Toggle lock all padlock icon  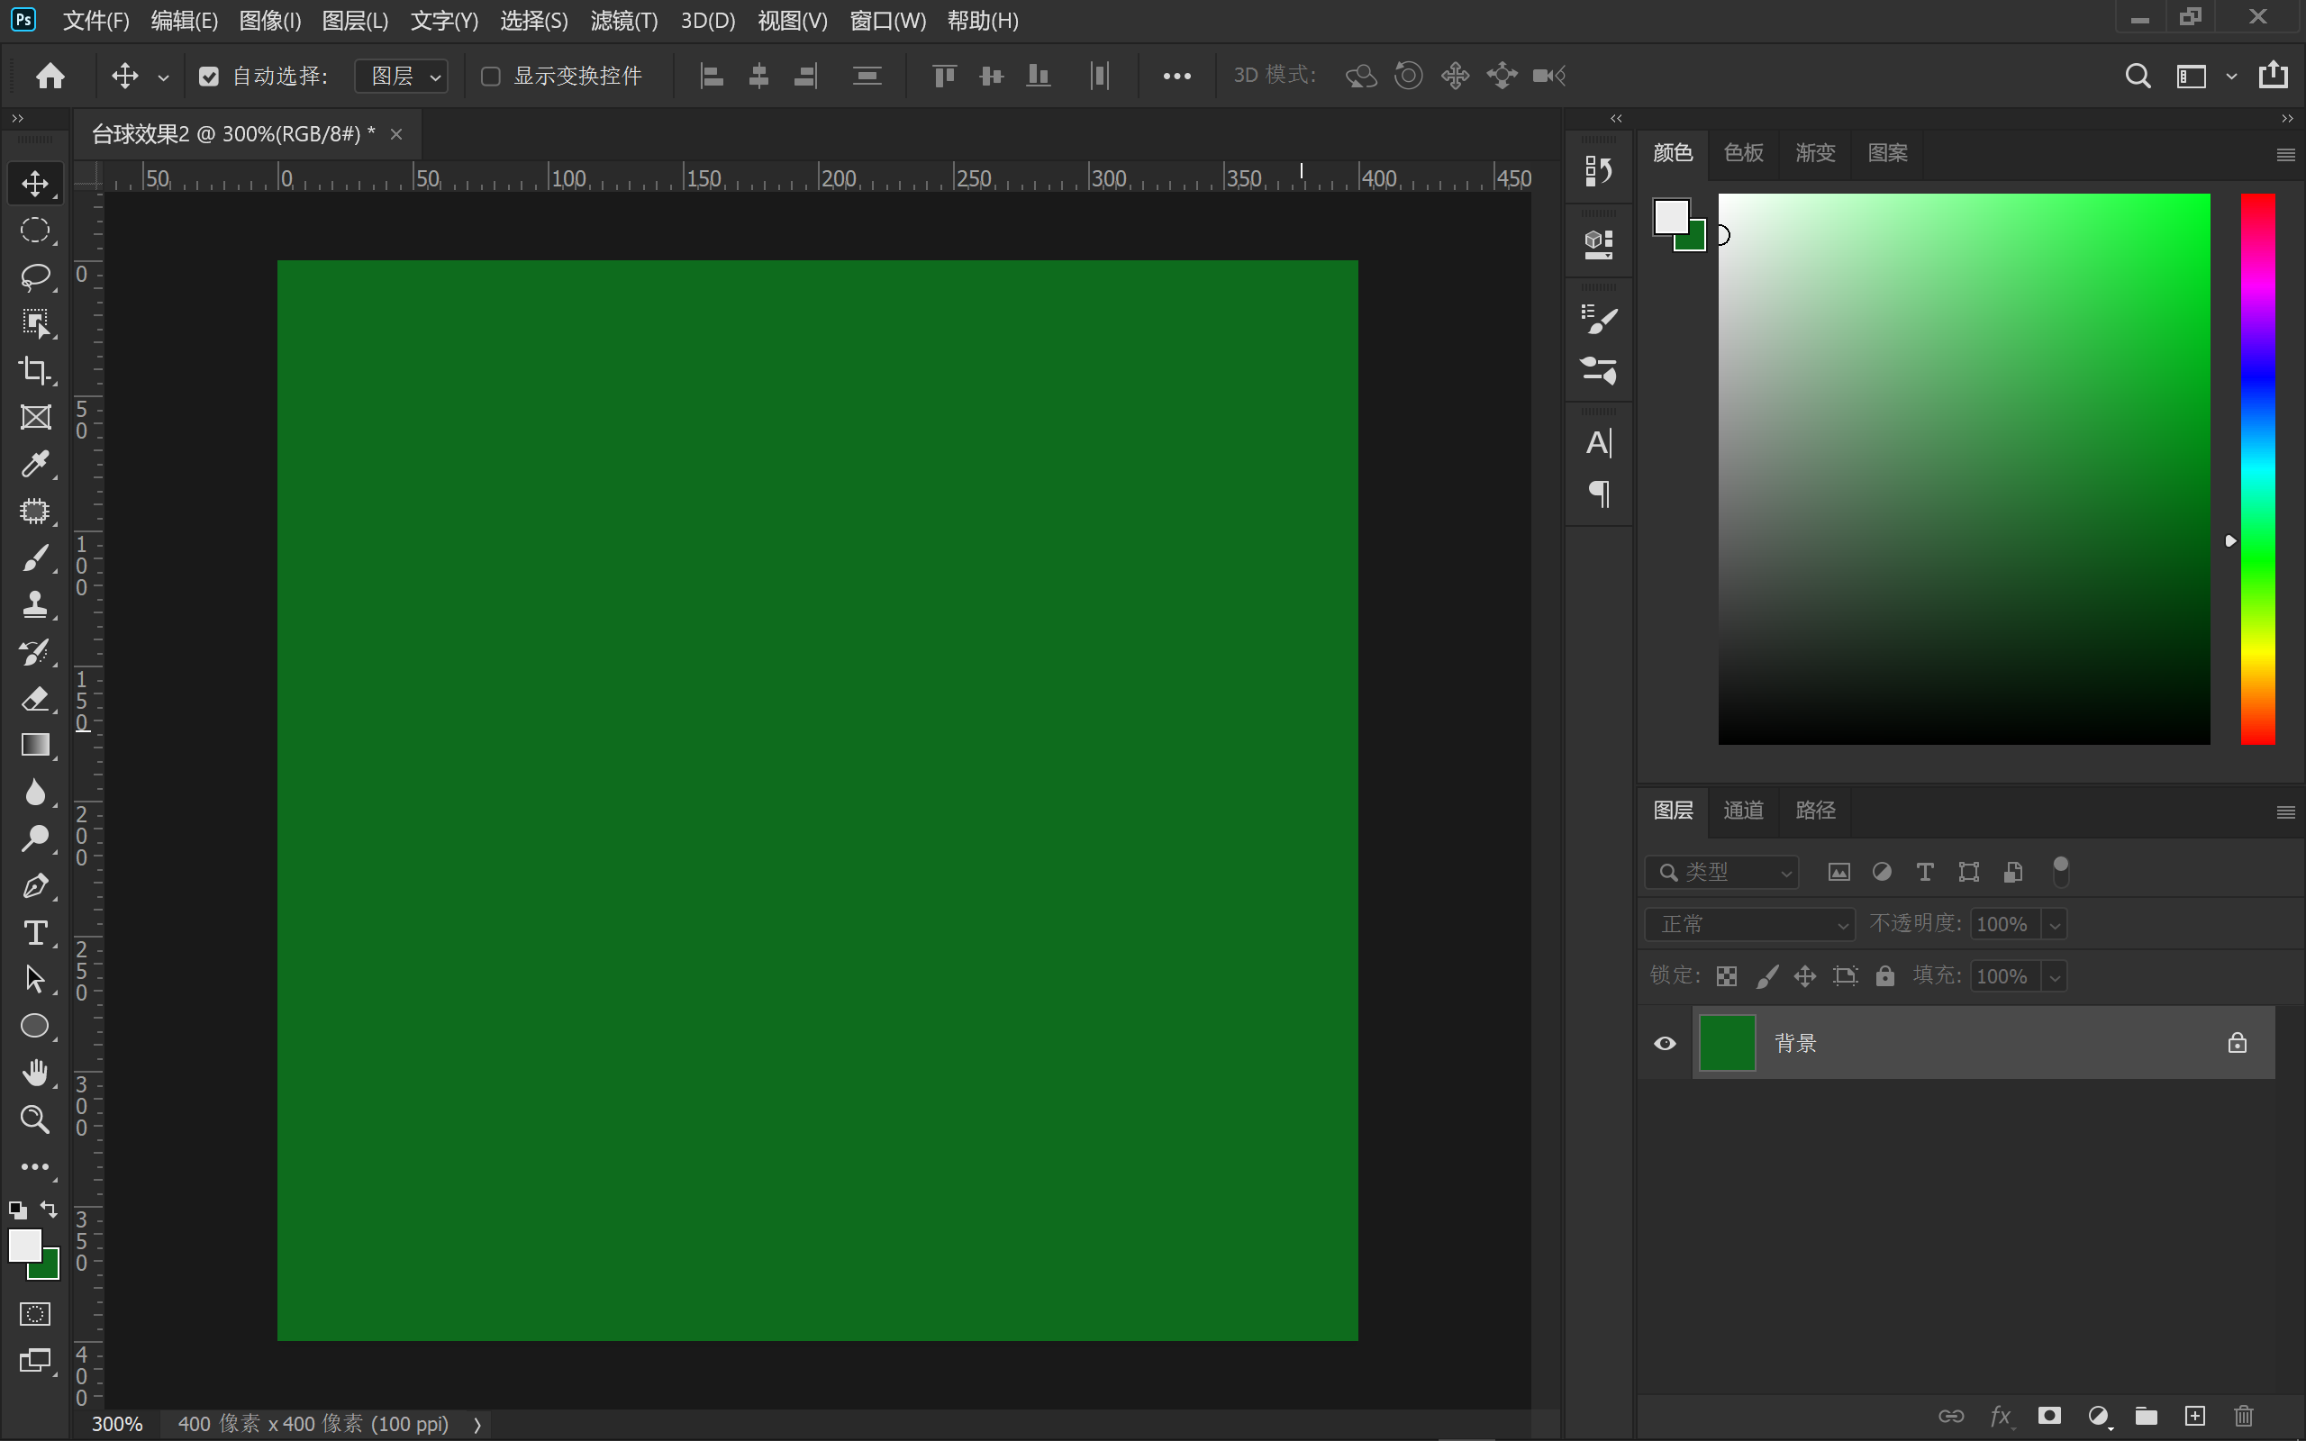(1884, 976)
